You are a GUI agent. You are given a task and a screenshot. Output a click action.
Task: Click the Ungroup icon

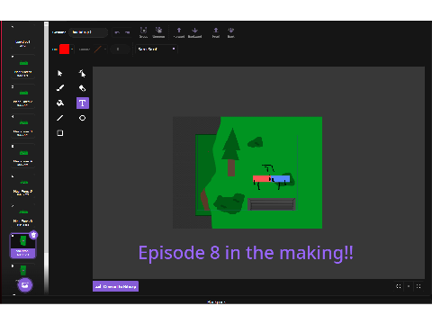(158, 32)
